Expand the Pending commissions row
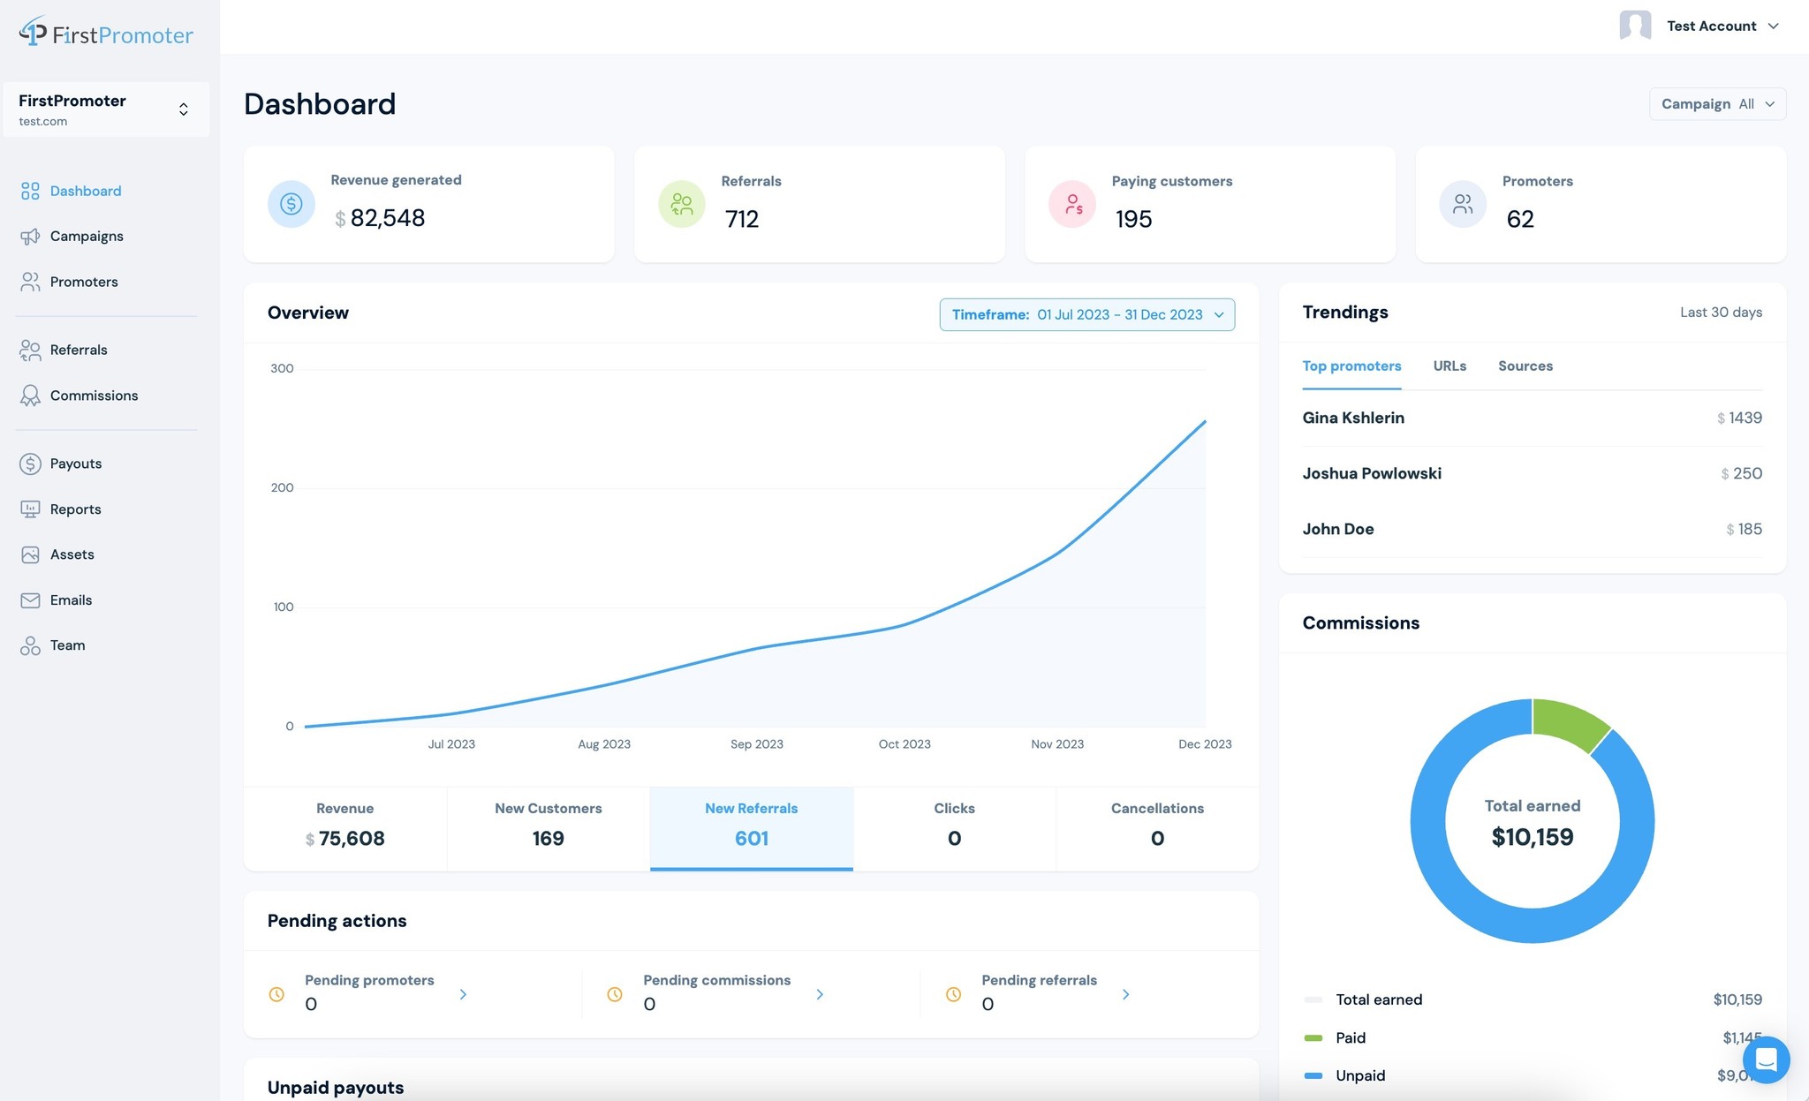This screenshot has width=1809, height=1101. [819, 994]
